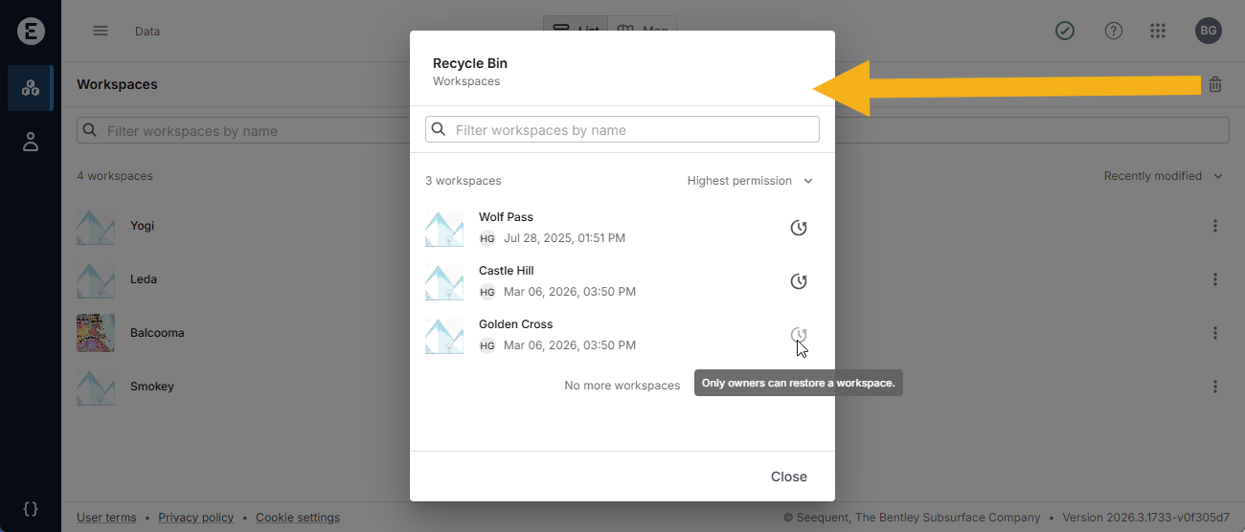Viewport: 1245px width, 532px height.
Task: Open more options for Yogi workspace
Action: coord(1214,226)
